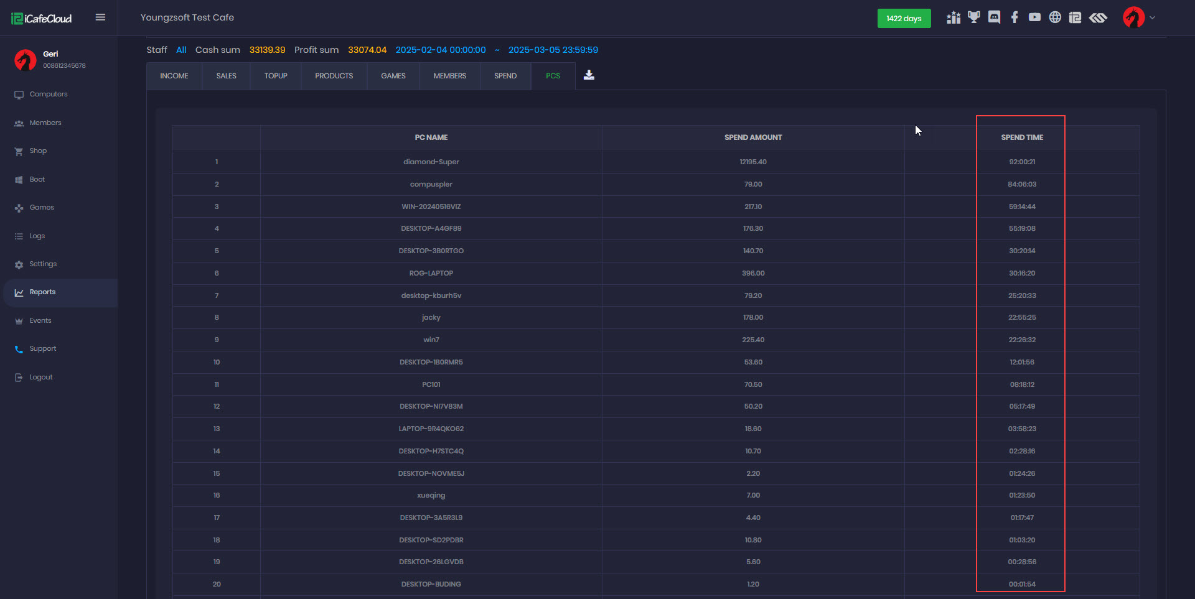
Task: Open the Discord chat icon
Action: coord(994,18)
